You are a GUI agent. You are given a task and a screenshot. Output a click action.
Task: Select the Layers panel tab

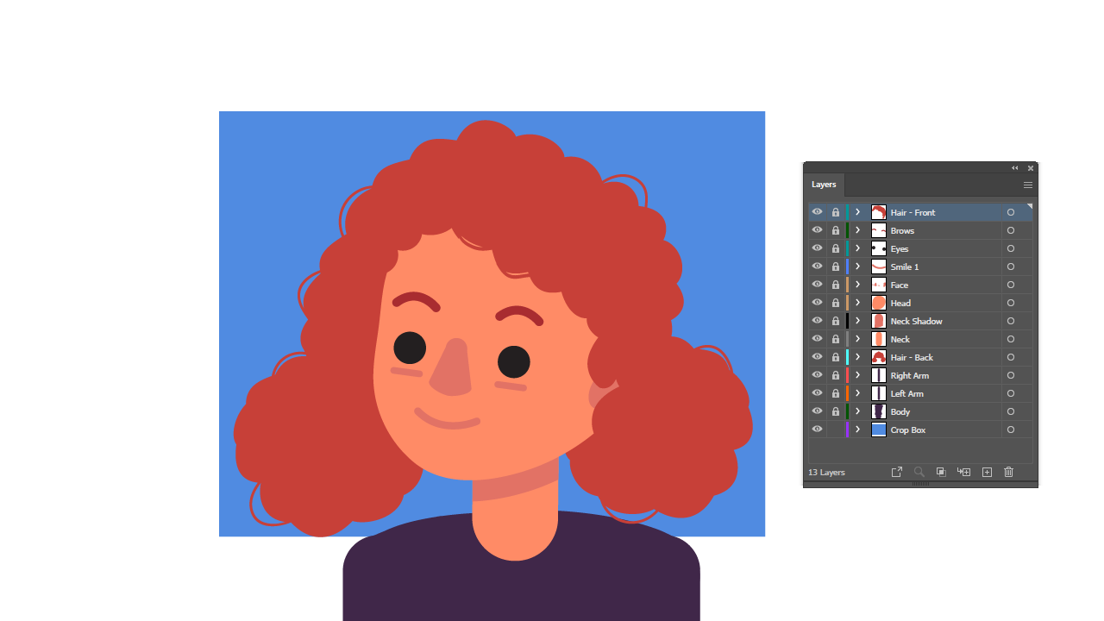point(824,185)
